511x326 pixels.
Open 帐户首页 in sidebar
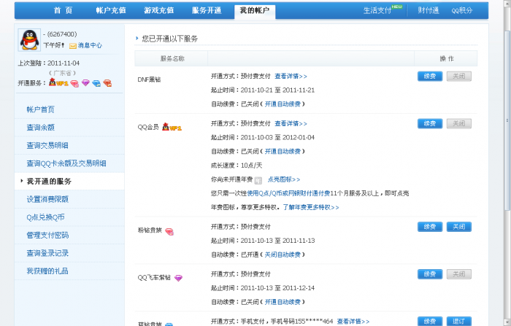[x=40, y=109]
